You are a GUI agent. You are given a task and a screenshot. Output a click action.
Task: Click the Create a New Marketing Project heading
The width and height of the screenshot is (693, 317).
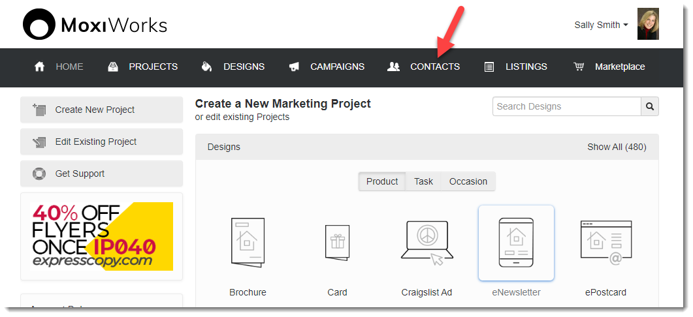pyautogui.click(x=283, y=104)
